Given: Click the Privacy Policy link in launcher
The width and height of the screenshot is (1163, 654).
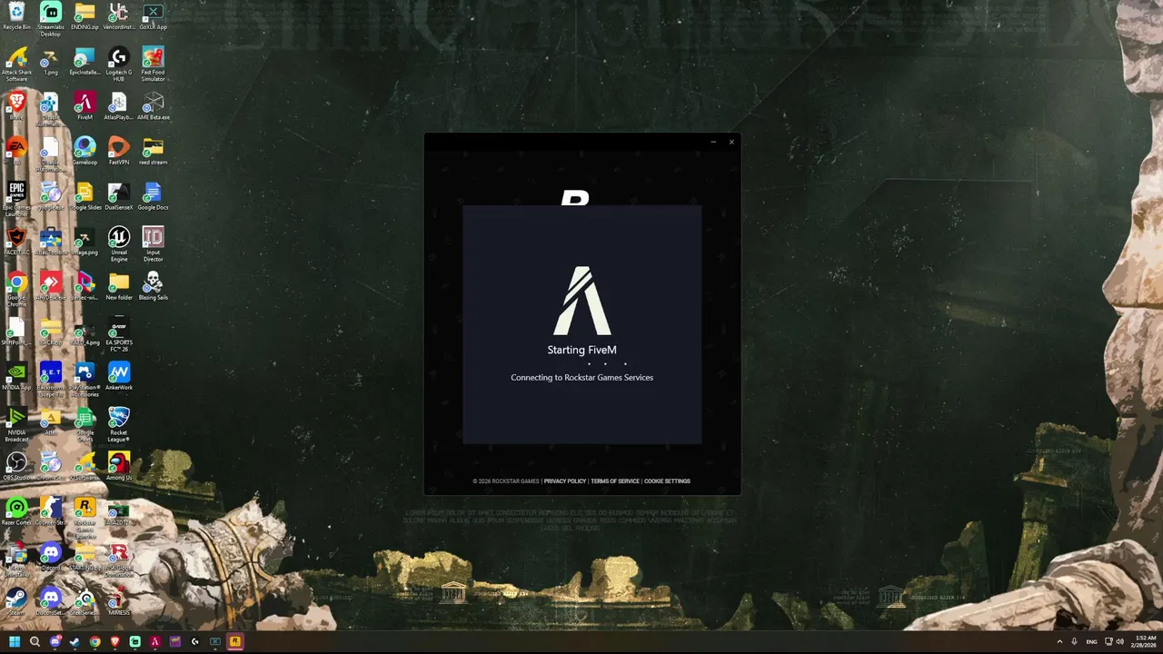Looking at the screenshot, I should coord(564,481).
